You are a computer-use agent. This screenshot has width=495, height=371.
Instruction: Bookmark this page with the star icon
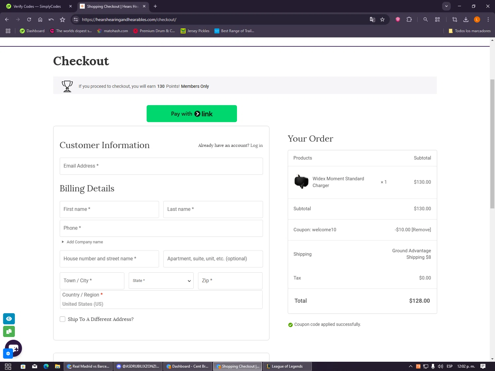(382, 19)
